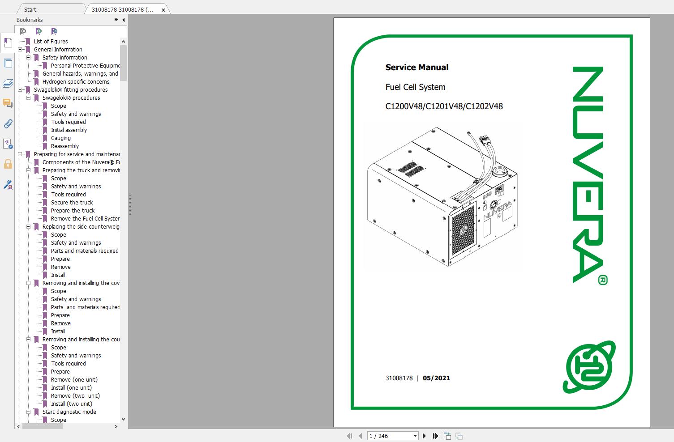This screenshot has width=674, height=442.
Task: Click bookmarks horizontal scrollbar right arrow
Action: click(116, 427)
